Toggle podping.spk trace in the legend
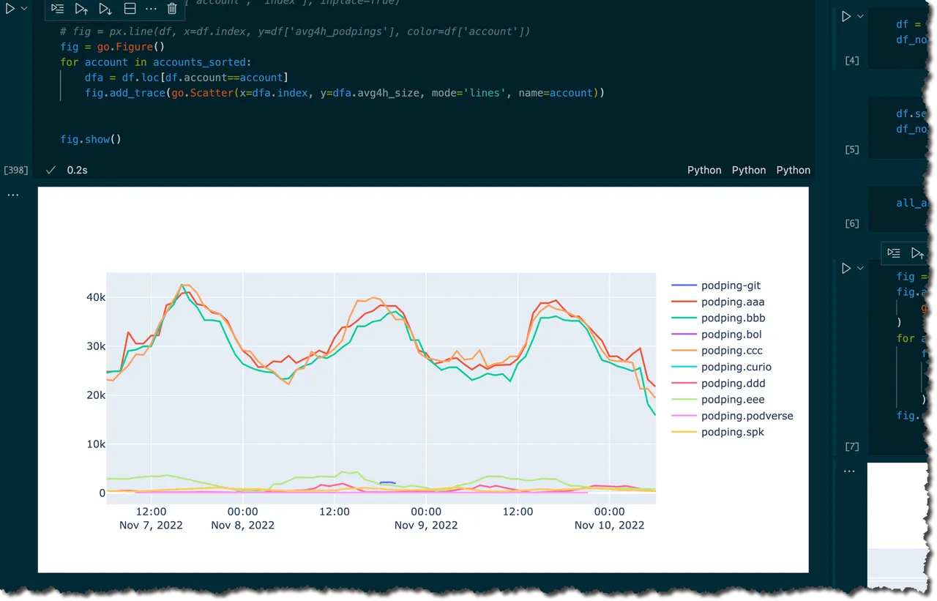 717,432
